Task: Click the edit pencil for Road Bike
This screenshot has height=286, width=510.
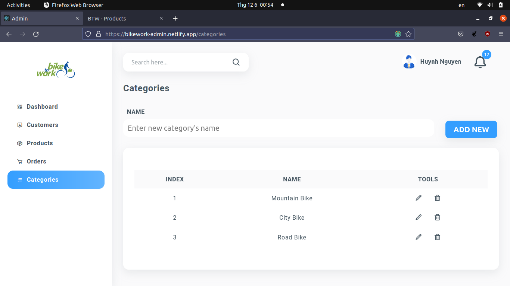Action: point(419,237)
